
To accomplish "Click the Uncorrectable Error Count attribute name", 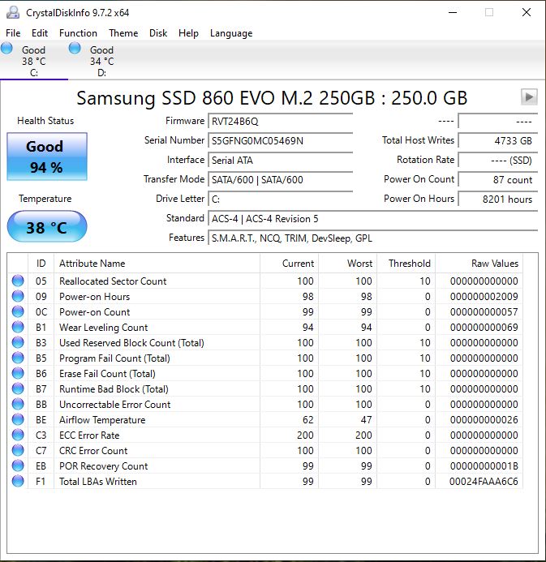I will (x=114, y=405).
